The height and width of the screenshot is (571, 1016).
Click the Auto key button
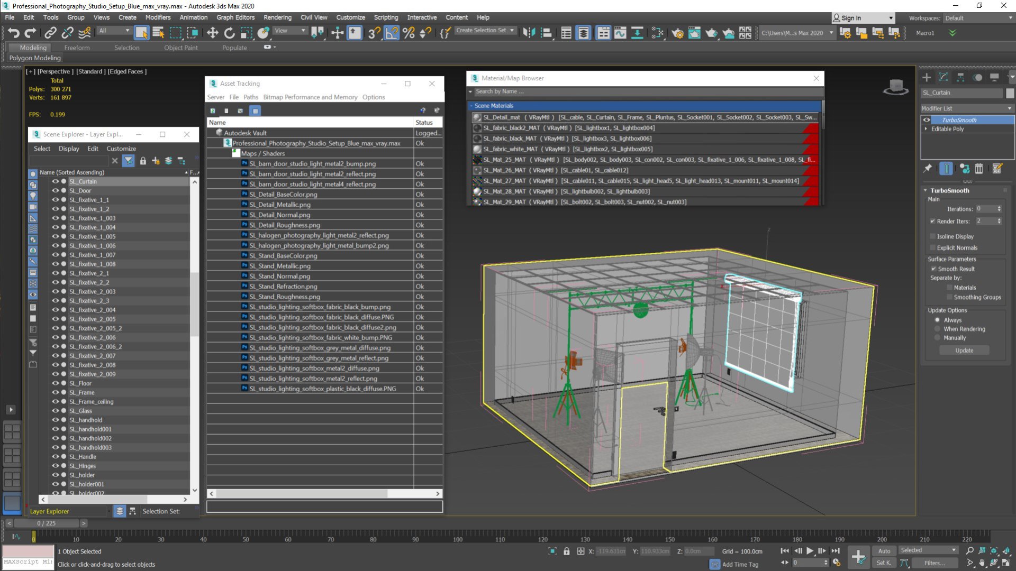tap(884, 551)
